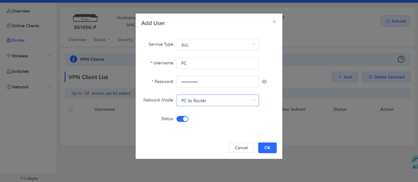
Task: Add a new VPN client entry
Action: [345, 77]
